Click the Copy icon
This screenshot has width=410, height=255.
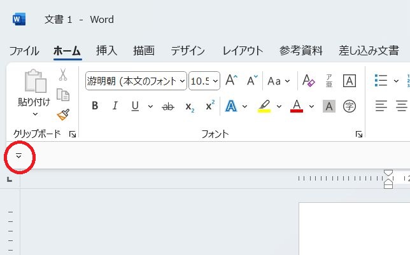[x=63, y=95]
